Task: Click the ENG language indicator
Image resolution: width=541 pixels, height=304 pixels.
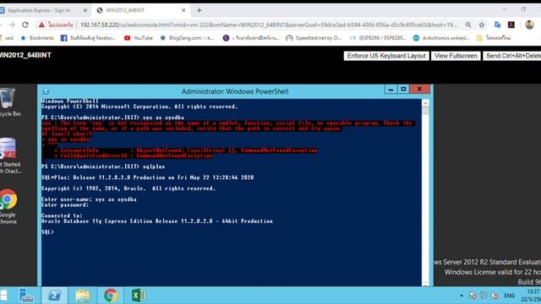Action: click(509, 296)
